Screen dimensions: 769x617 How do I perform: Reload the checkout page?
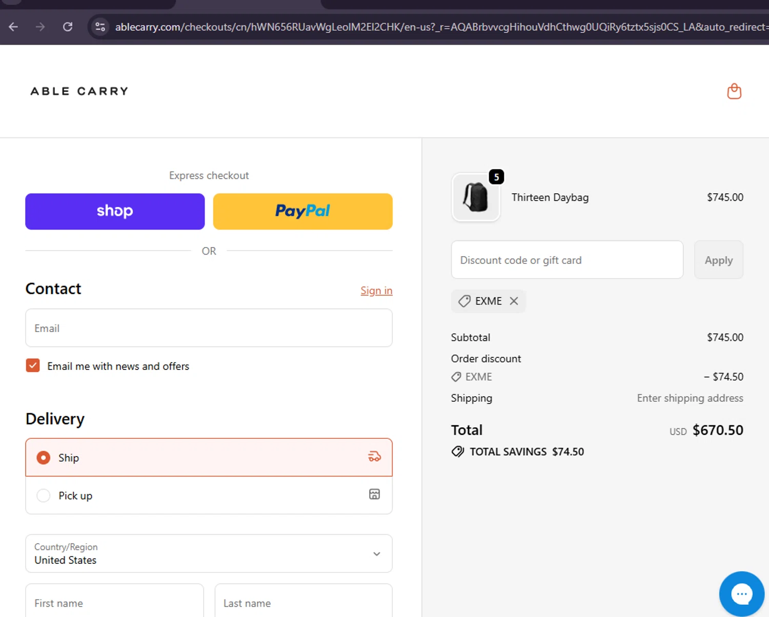click(x=68, y=27)
